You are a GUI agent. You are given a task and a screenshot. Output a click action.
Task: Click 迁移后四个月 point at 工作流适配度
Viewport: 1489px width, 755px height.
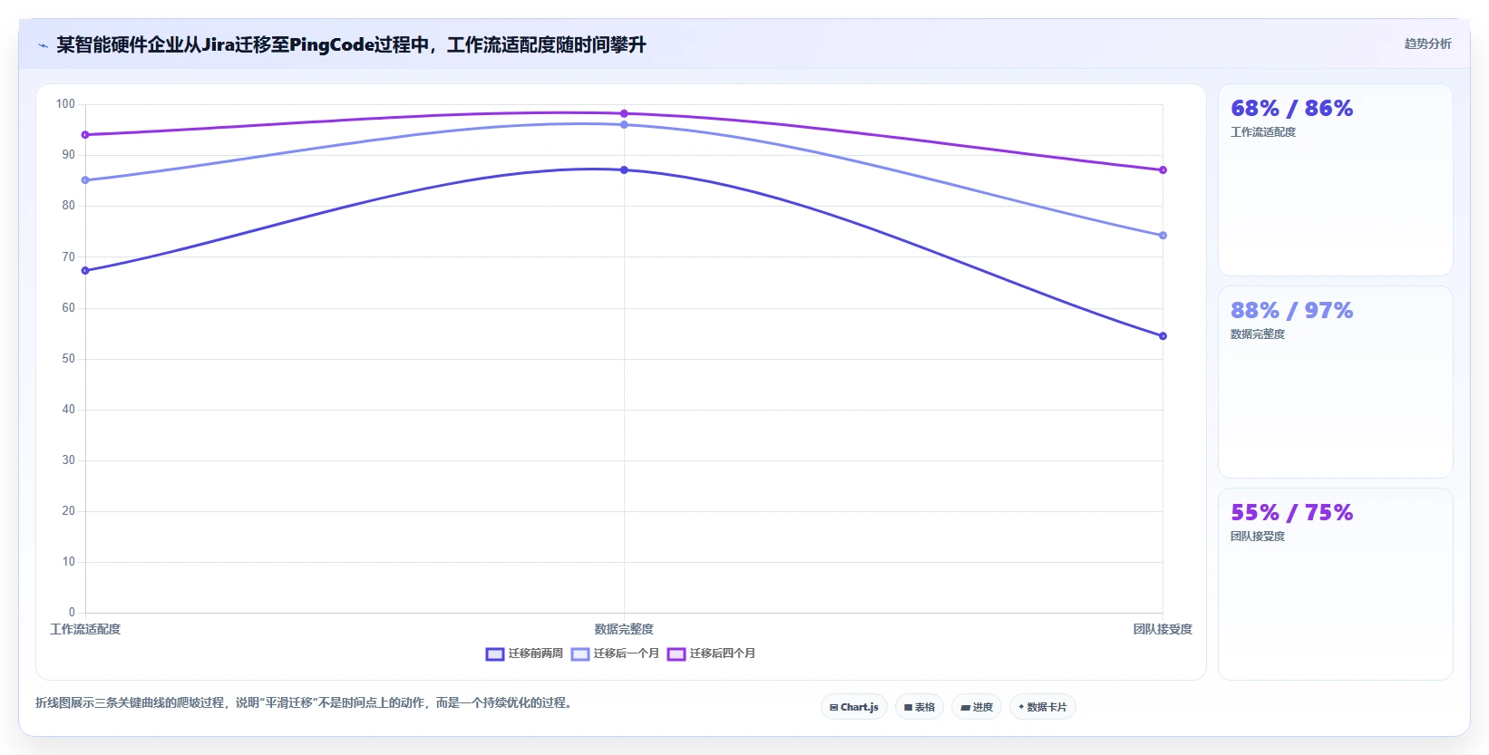[85, 135]
